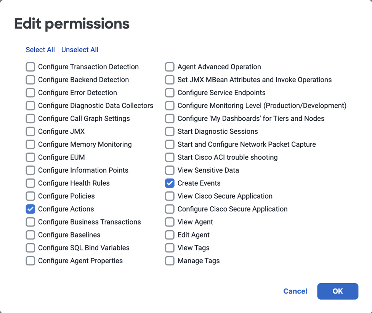Check Configure Service Endpoints option

click(x=170, y=93)
